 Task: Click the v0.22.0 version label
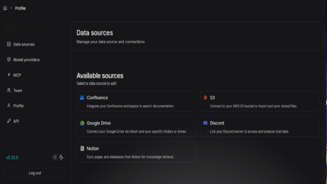(12, 158)
